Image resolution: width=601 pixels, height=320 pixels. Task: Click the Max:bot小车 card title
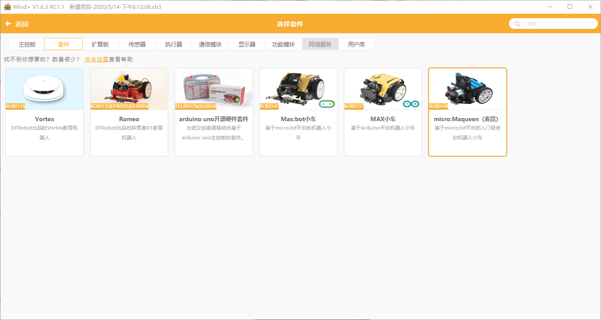[299, 119]
